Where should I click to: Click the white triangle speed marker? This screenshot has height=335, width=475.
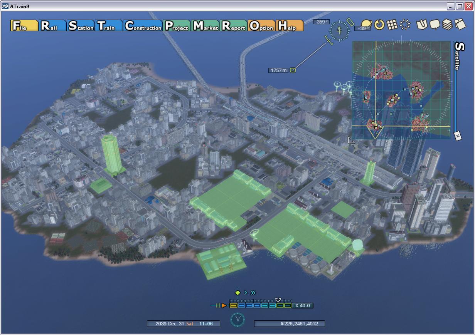pyautogui.click(x=278, y=300)
